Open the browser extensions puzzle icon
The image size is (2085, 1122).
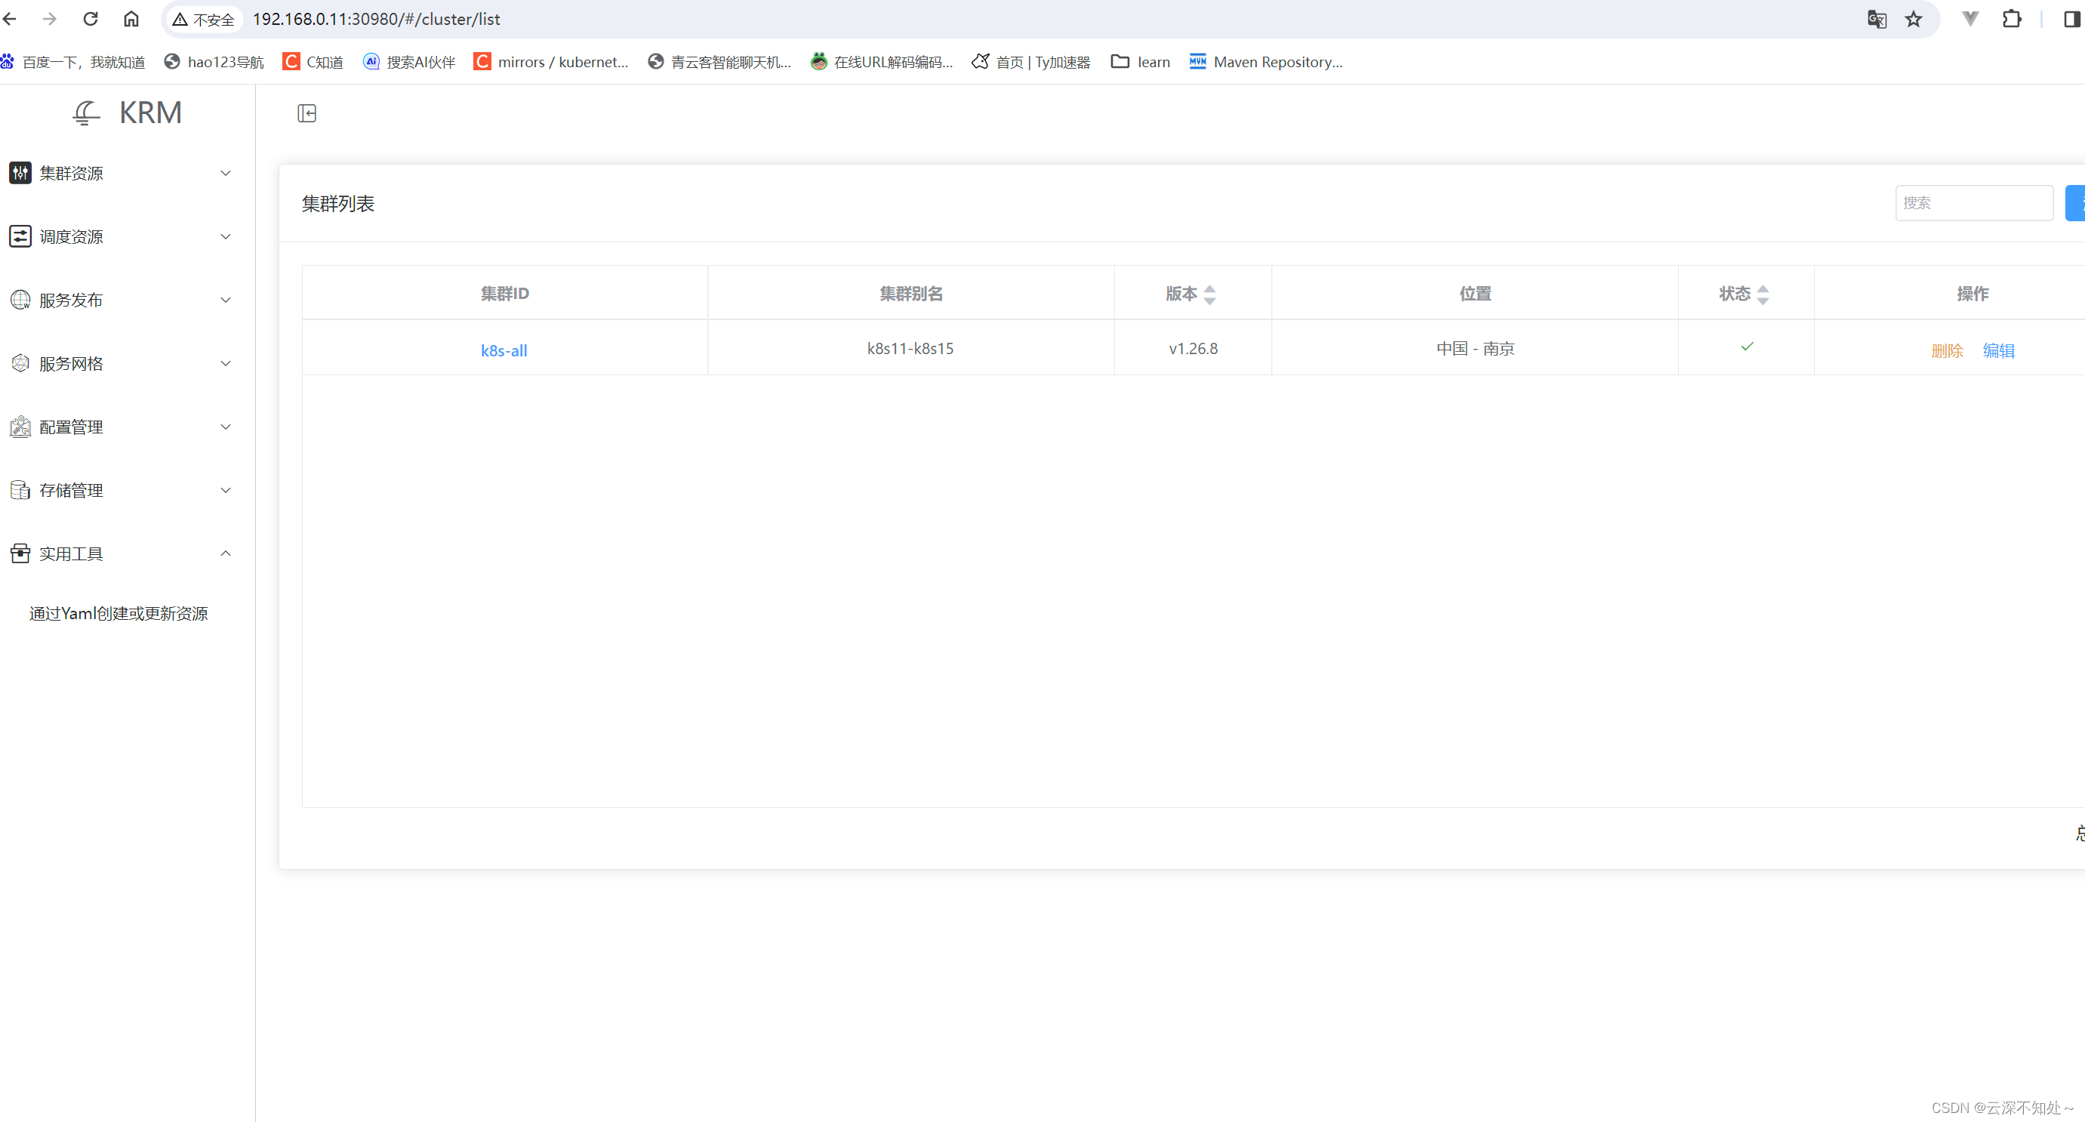2011,20
